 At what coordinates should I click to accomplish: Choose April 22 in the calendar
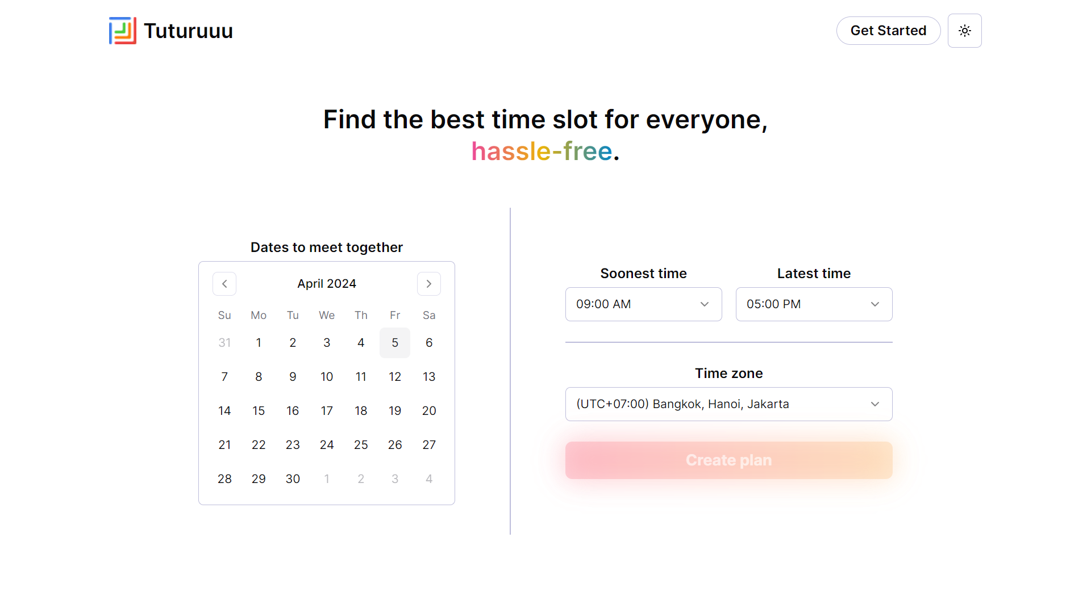click(x=259, y=445)
